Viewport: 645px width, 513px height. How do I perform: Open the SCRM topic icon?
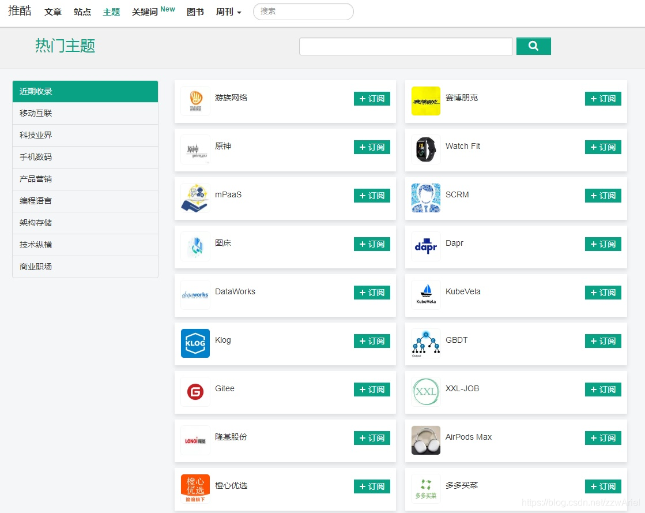(x=426, y=198)
